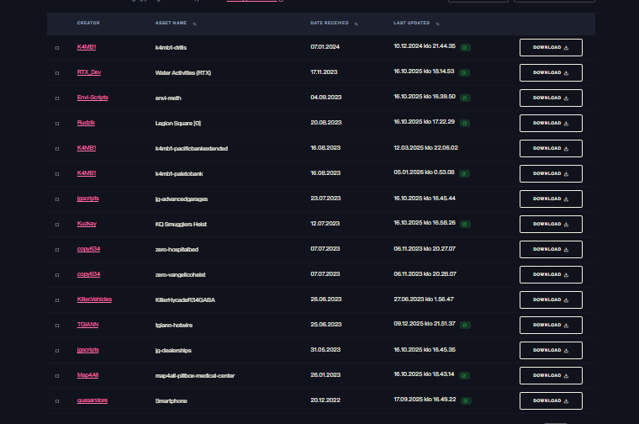Image resolution: width=639 pixels, height=424 pixels.
Task: Download Water Activities (RTX)
Action: pos(551,73)
